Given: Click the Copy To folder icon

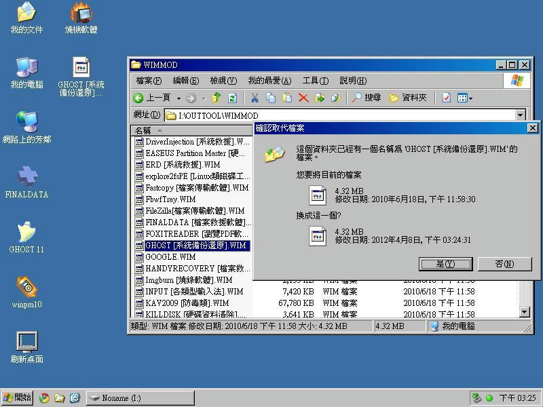Looking at the screenshot, I should pyautogui.click(x=335, y=98).
